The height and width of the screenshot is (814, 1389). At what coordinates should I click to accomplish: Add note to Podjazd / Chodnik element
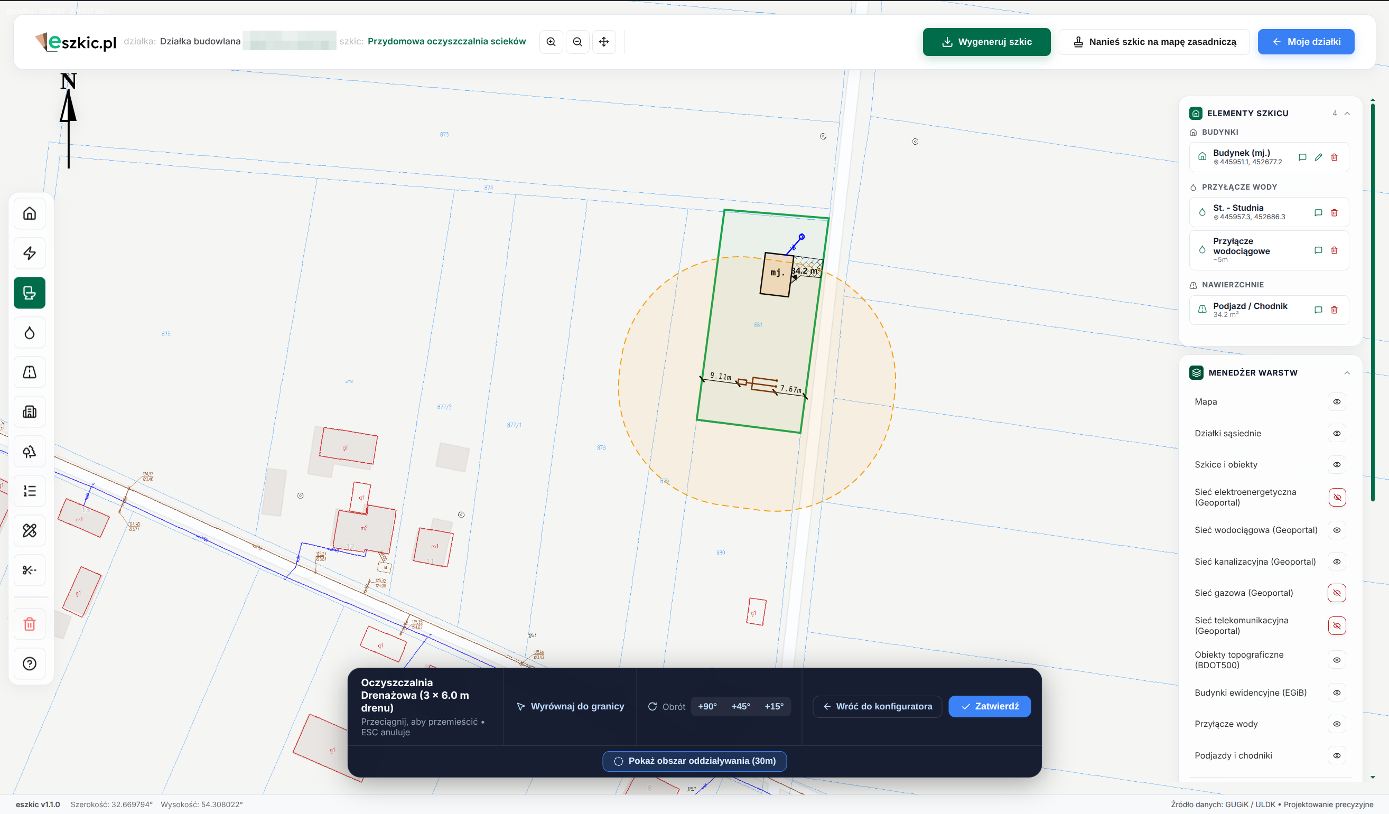click(1318, 310)
